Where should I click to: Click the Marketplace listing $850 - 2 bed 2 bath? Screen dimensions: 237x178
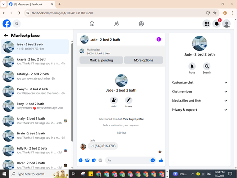coord(99,53)
